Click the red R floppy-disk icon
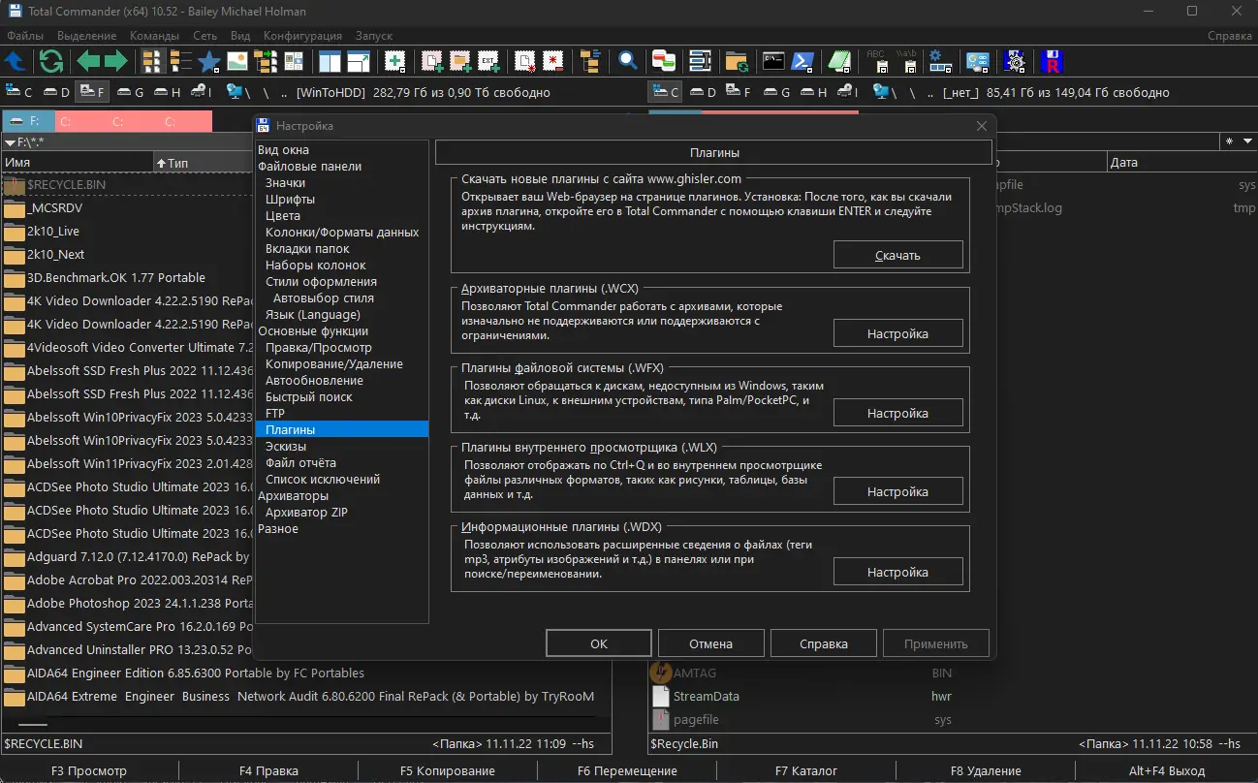 [x=1052, y=61]
